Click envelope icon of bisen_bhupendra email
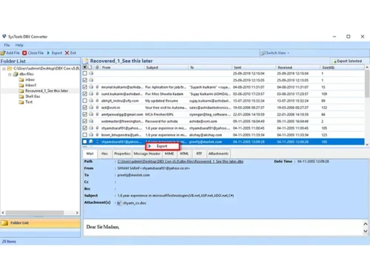 coord(91,135)
